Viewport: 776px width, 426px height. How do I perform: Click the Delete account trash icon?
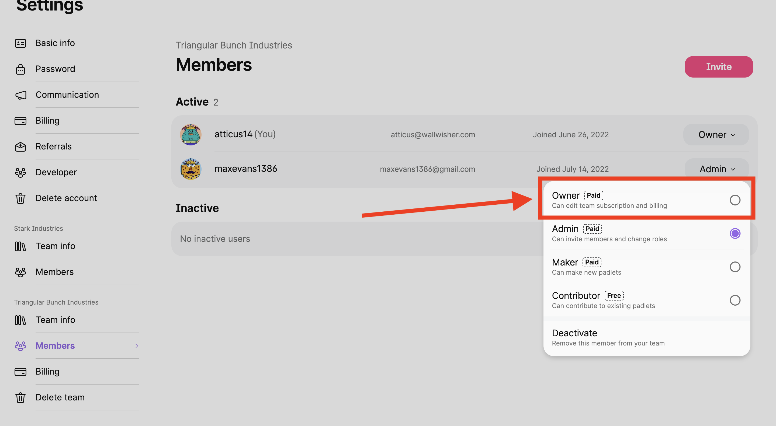click(x=20, y=199)
